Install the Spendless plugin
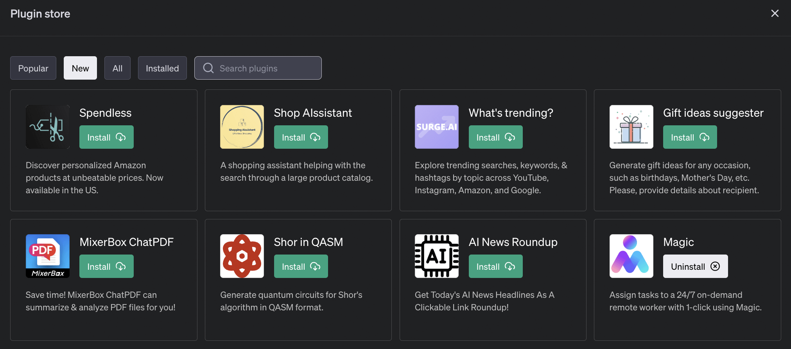791x349 pixels. pyautogui.click(x=106, y=137)
